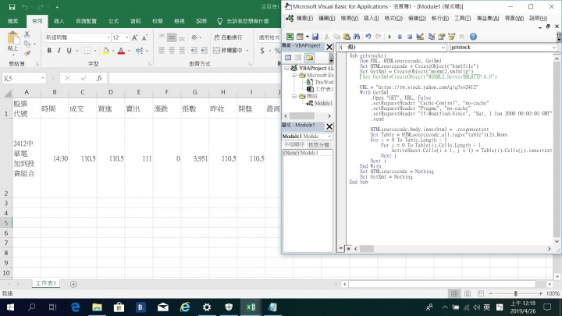Open Module1 Module properties dropdown
562x316 pixels.
(x=329, y=136)
